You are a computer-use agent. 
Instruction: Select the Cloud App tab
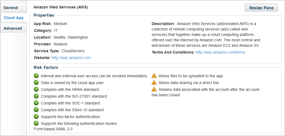pos(13,18)
